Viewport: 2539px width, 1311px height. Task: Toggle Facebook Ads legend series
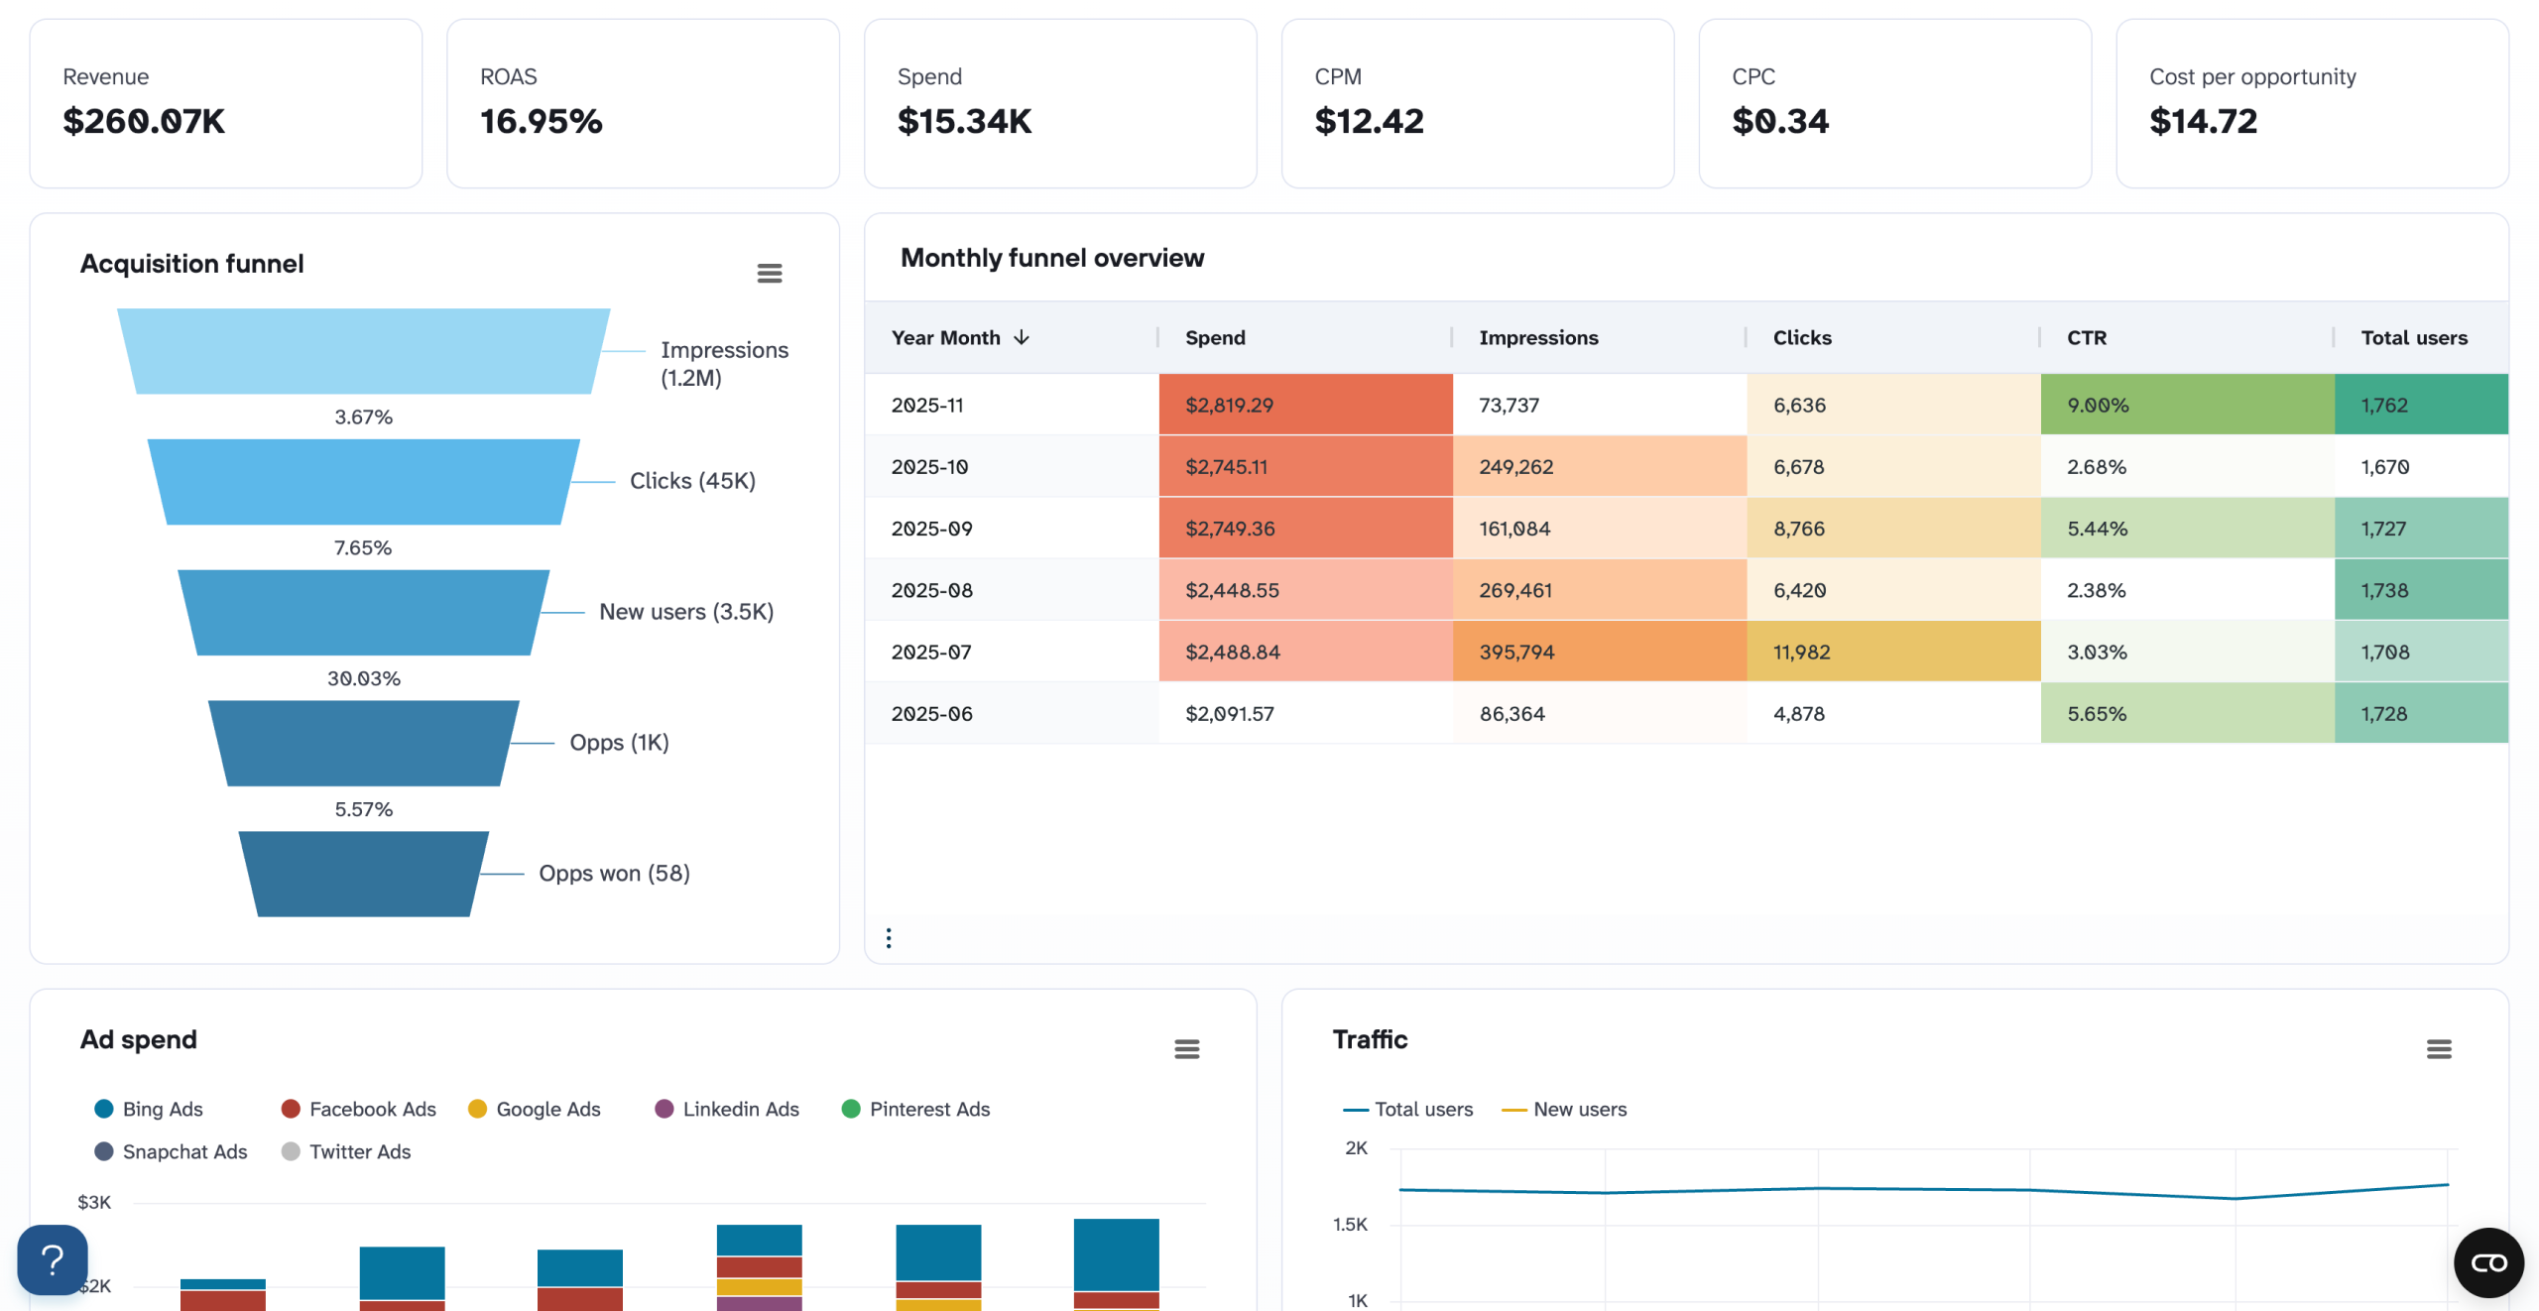coord(359,1109)
